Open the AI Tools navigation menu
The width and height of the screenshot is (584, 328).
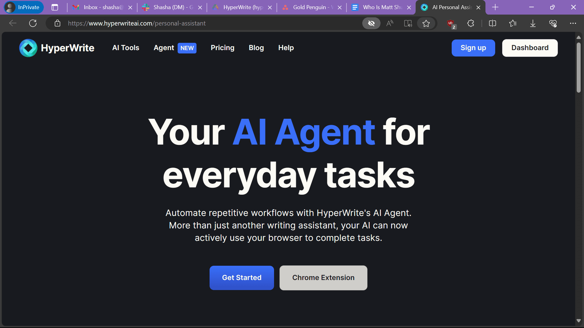pyautogui.click(x=126, y=48)
